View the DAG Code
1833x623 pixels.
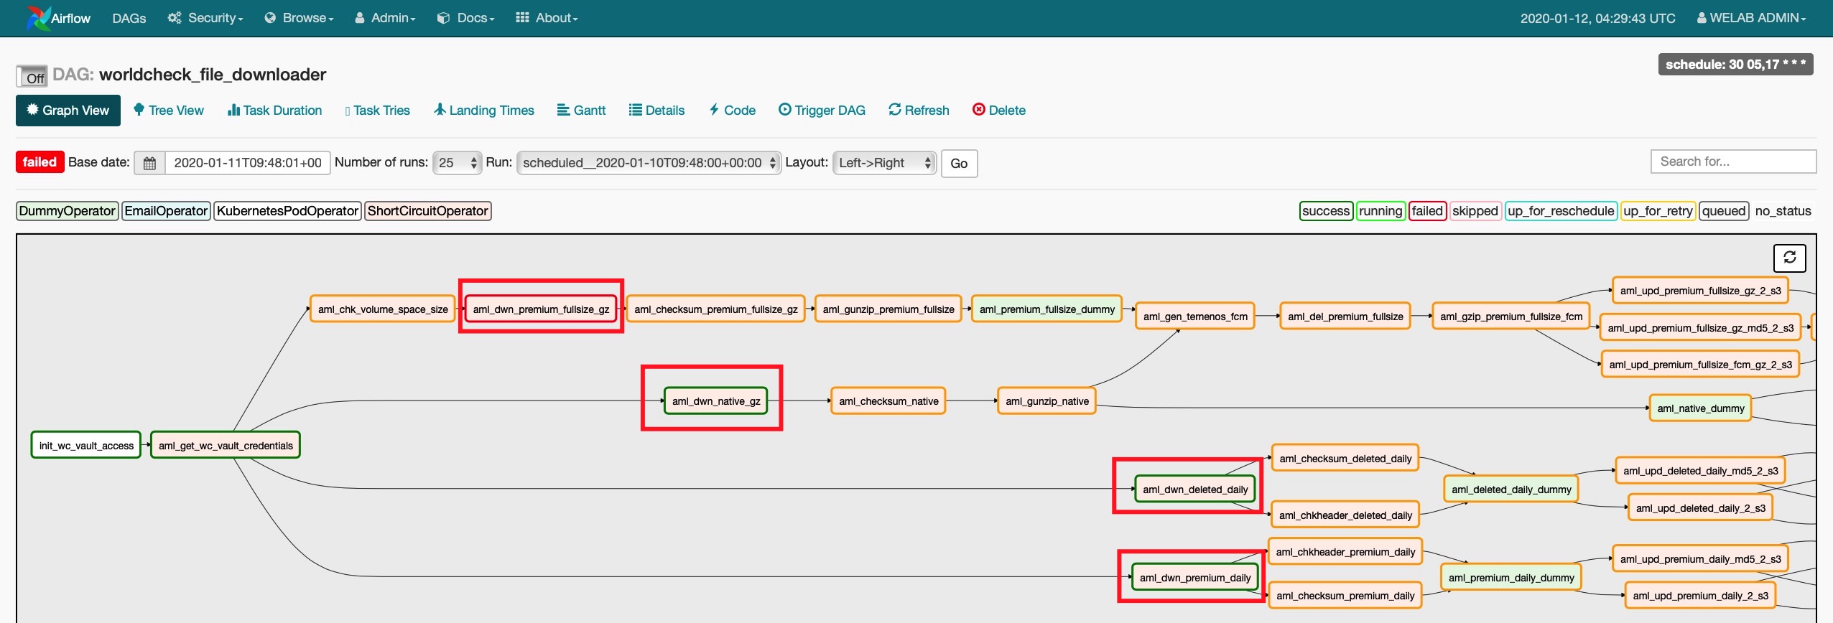click(x=732, y=111)
